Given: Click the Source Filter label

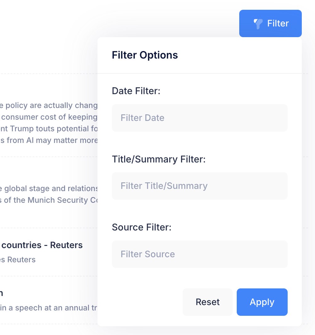Looking at the screenshot, I should [x=141, y=227].
